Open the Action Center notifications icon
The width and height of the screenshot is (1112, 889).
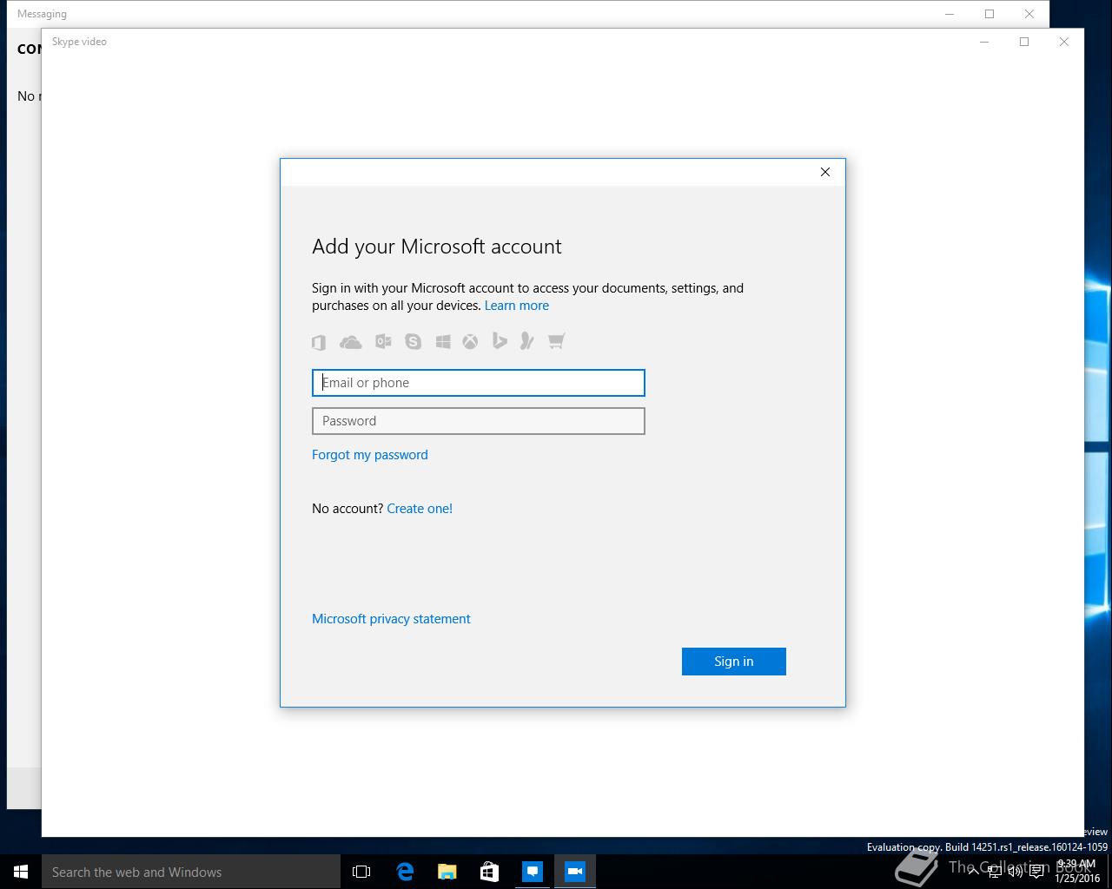pyautogui.click(x=1037, y=872)
